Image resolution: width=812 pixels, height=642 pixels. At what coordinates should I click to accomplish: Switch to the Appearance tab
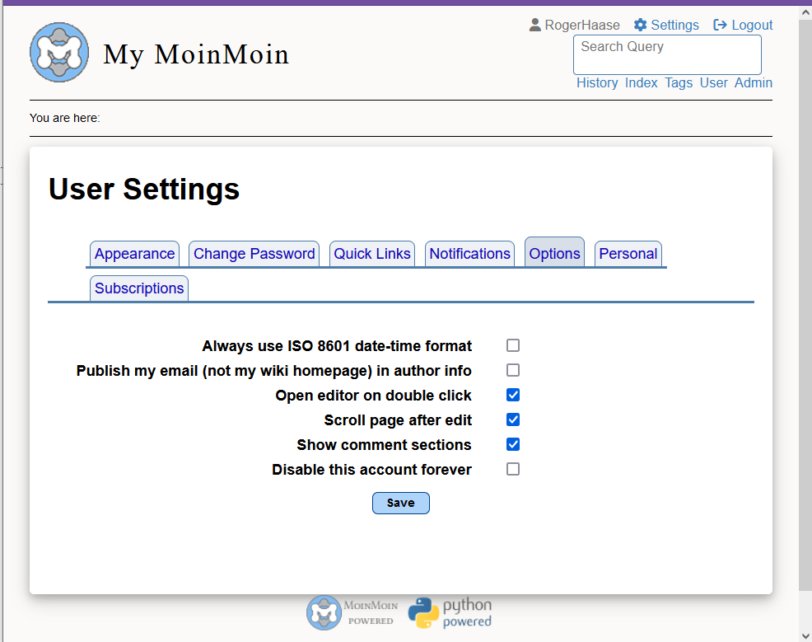pos(134,254)
